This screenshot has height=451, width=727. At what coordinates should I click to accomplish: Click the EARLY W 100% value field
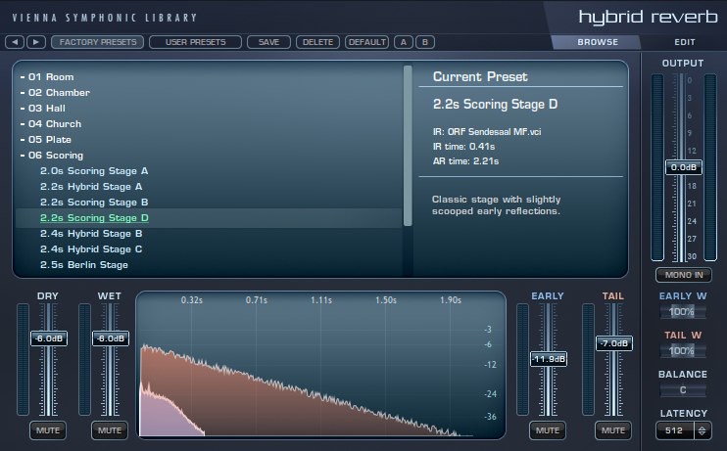coord(683,312)
